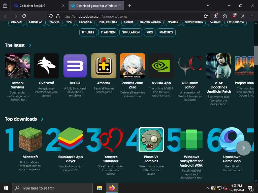Click the Firefox taskbar icon
The width and height of the screenshot is (258, 193).
coord(112,188)
